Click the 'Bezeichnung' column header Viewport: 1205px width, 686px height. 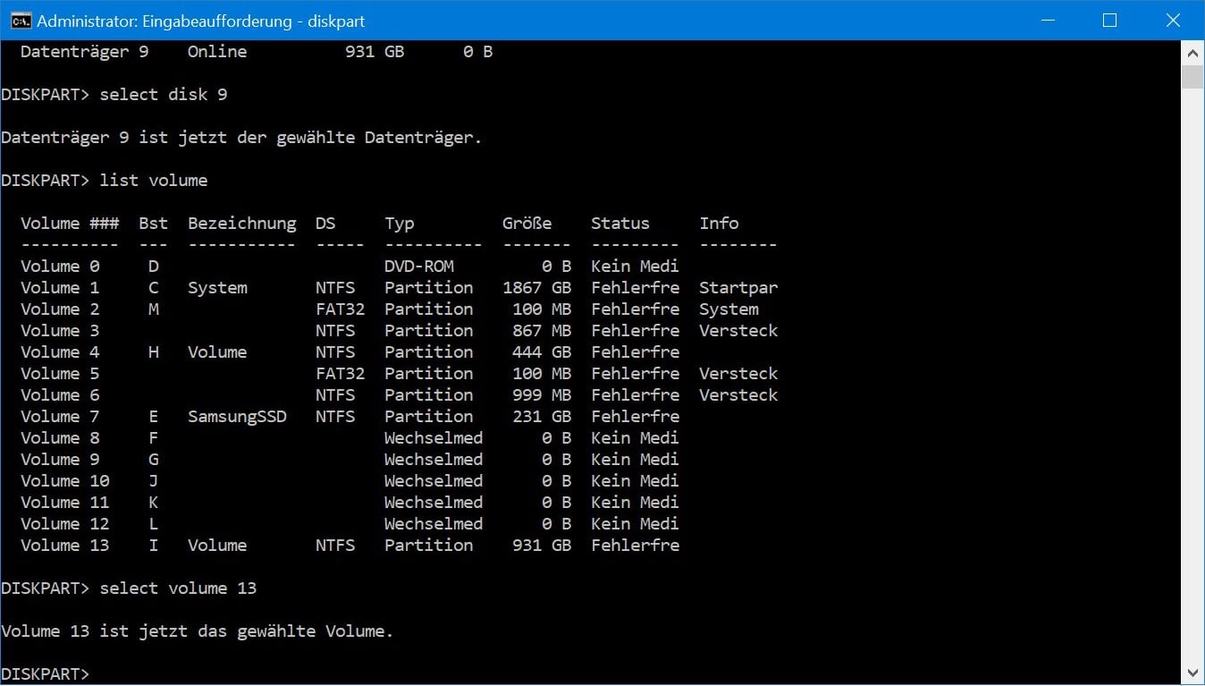point(241,223)
